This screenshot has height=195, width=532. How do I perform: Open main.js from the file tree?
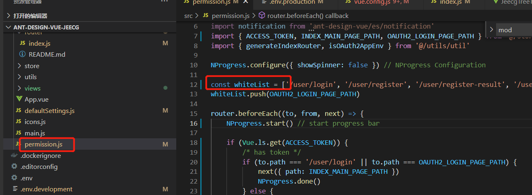coord(35,133)
